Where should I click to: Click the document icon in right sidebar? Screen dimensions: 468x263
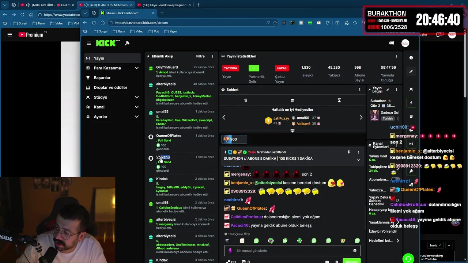411,117
